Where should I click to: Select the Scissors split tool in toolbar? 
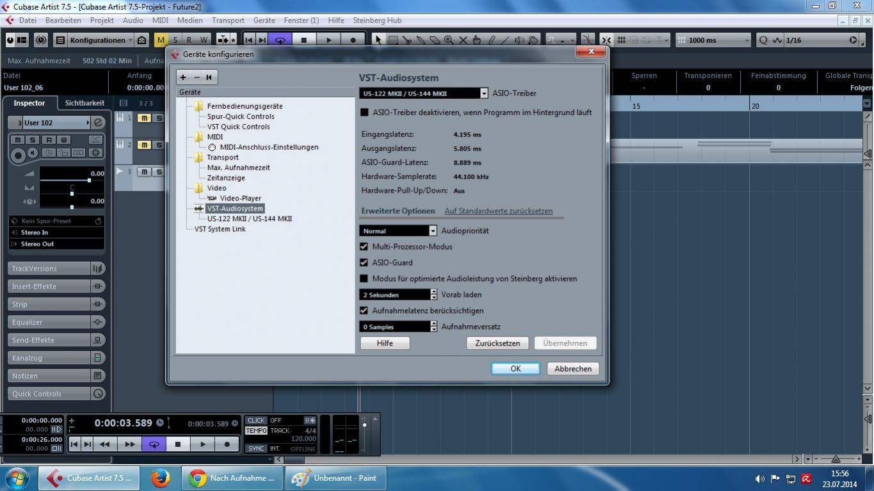407,40
